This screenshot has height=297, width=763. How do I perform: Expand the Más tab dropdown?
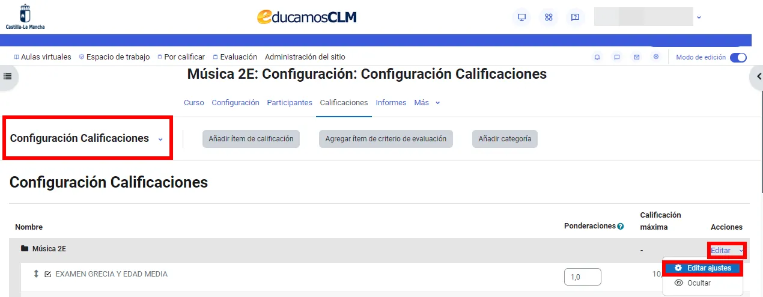427,103
